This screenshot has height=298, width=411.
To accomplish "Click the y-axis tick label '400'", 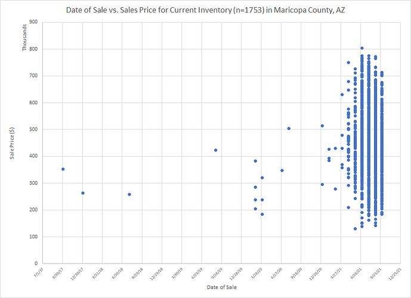I will [x=33, y=156].
